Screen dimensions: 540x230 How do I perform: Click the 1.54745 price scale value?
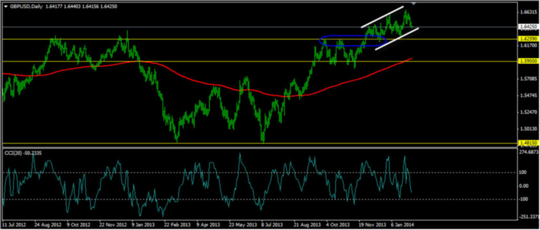[527, 95]
